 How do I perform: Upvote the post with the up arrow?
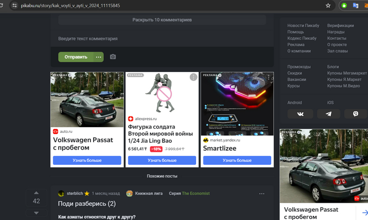pyautogui.click(x=36, y=193)
